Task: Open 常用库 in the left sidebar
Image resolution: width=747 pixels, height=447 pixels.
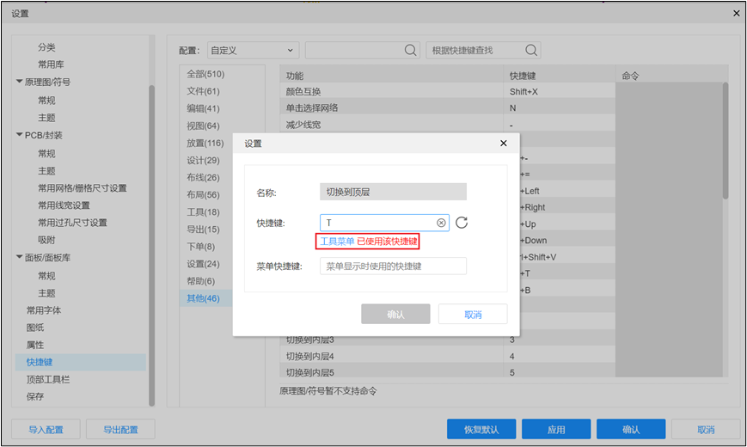Action: pyautogui.click(x=51, y=64)
